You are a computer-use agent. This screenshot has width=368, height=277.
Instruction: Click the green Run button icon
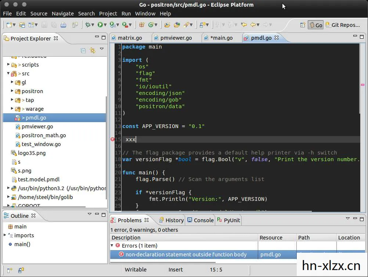click(100, 25)
